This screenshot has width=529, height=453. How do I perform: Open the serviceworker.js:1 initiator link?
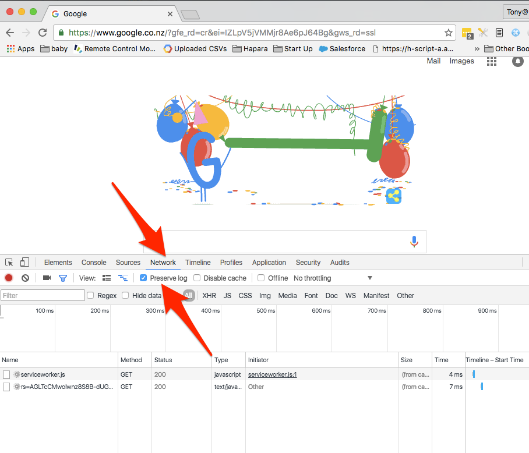[x=272, y=374]
